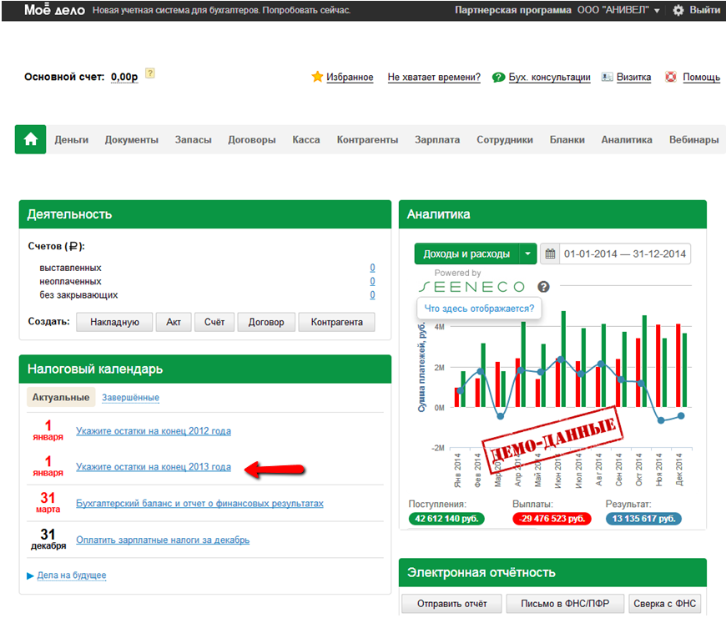726x643 pixels.
Task: Click the lifebuoy Помощь icon
Action: [670, 77]
